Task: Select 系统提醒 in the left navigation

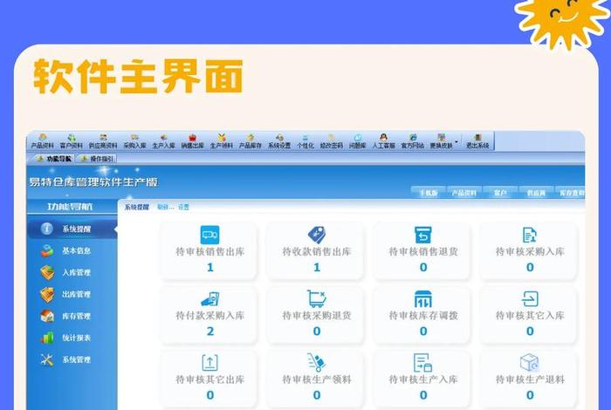Action: (72, 229)
